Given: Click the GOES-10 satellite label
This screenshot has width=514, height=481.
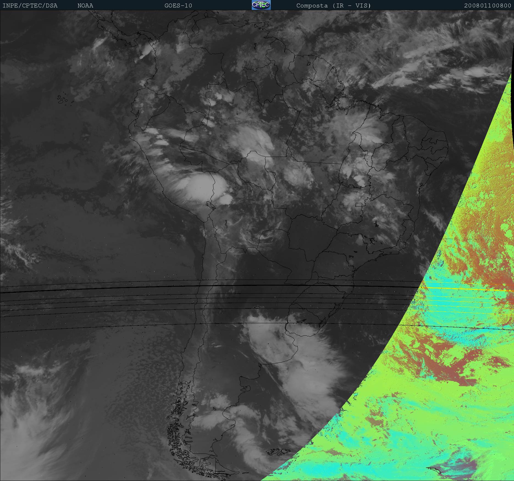Looking at the screenshot, I should coord(178,5).
